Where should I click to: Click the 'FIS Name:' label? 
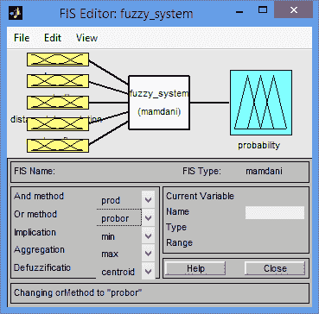[x=35, y=172]
